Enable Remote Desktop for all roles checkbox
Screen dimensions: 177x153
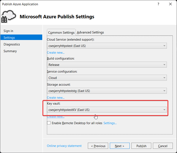click(49, 123)
